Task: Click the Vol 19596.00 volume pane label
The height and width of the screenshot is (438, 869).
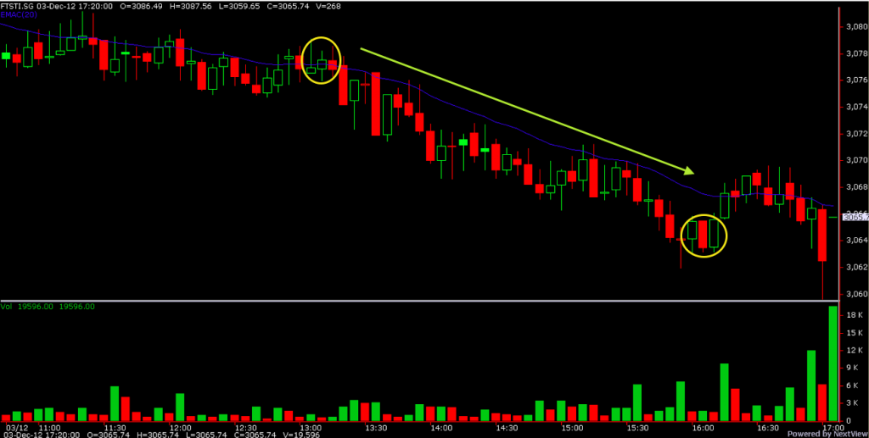Action: point(48,307)
